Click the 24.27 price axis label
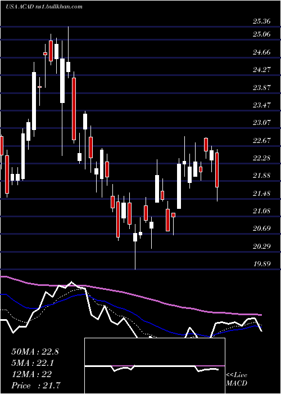 pos(262,70)
